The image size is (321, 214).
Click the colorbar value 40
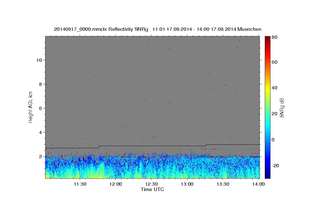pos(275,88)
